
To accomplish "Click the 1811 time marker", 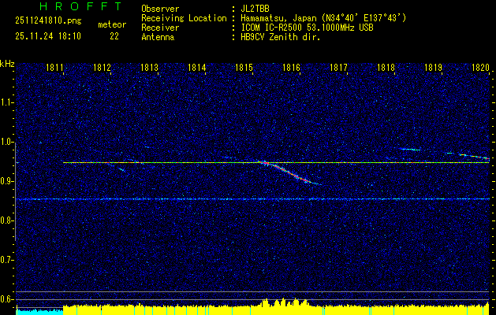I will (55, 69).
